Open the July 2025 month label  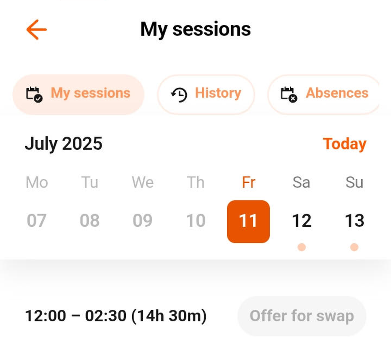point(64,144)
